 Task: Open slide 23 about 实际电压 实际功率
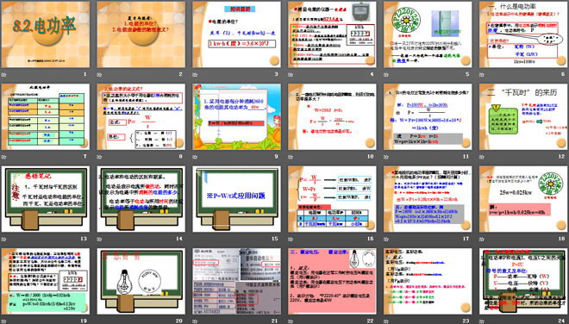428,281
